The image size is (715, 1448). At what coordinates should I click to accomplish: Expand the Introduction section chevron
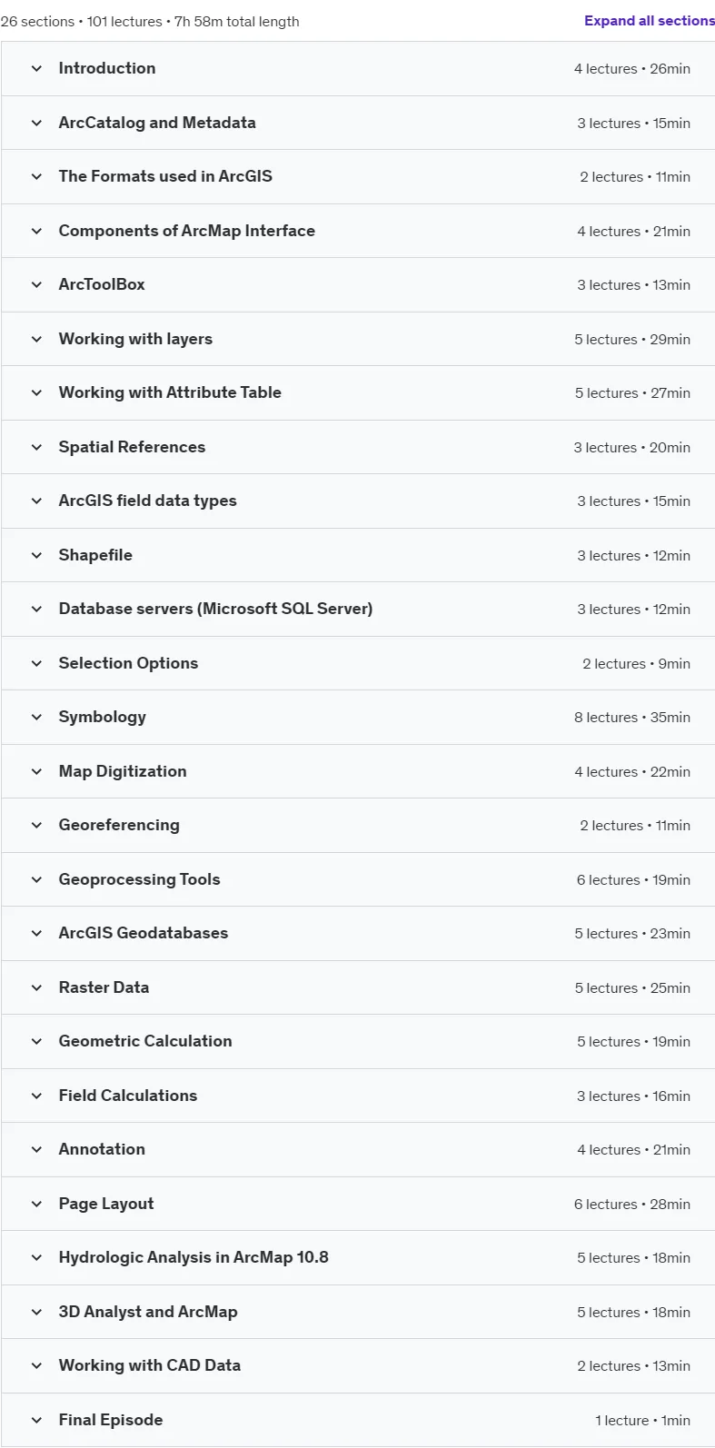tap(36, 69)
